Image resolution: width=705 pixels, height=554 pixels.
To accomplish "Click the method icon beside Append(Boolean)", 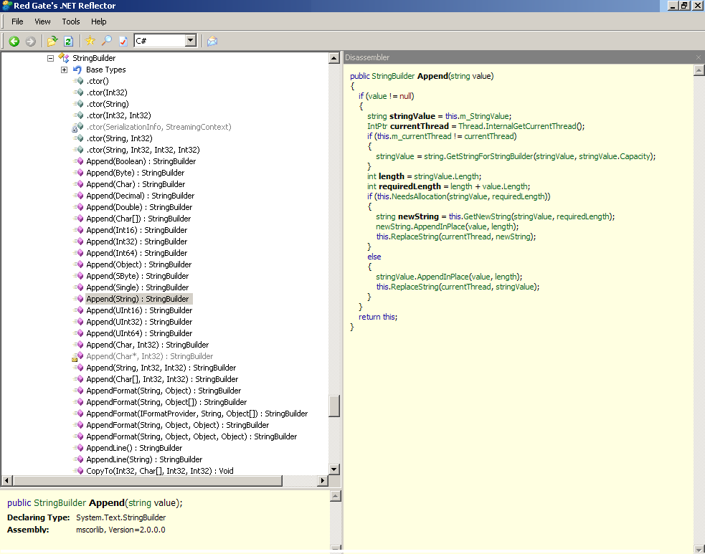I will pyautogui.click(x=79, y=161).
